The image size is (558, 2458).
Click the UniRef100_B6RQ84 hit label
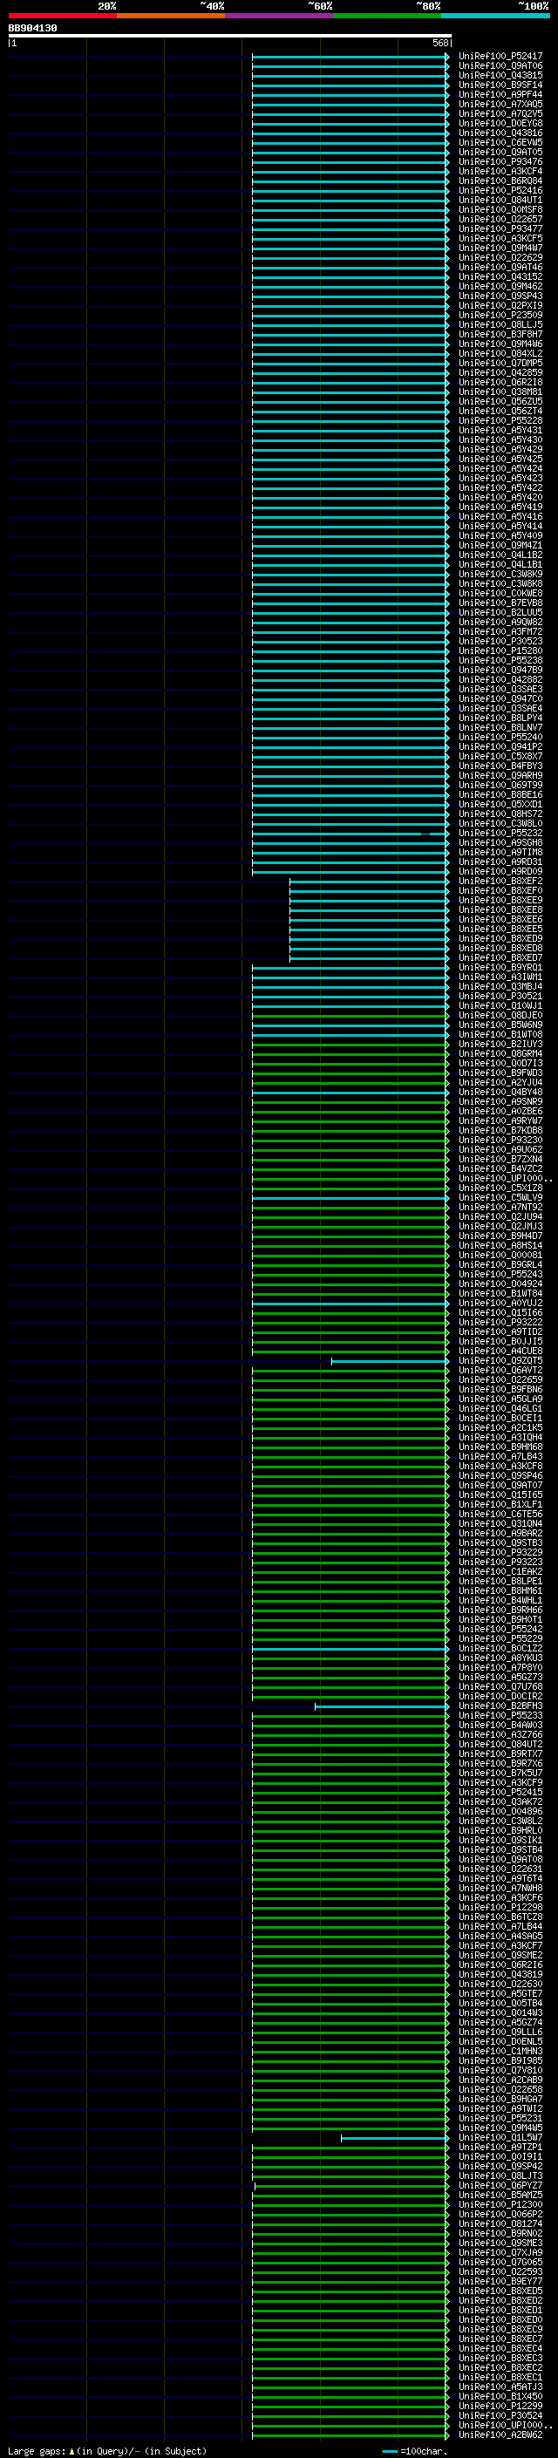(x=500, y=181)
